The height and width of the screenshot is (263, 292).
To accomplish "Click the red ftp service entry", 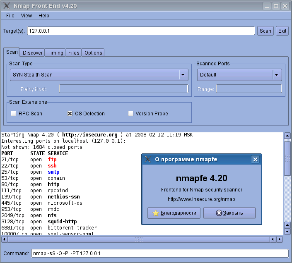I will pyautogui.click(x=52, y=160).
